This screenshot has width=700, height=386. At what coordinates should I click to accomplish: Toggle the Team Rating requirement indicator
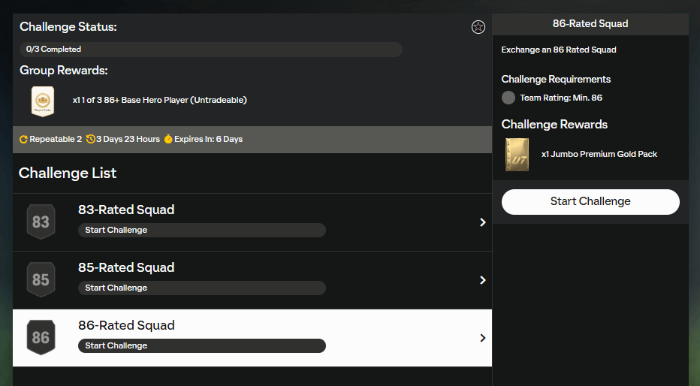508,98
